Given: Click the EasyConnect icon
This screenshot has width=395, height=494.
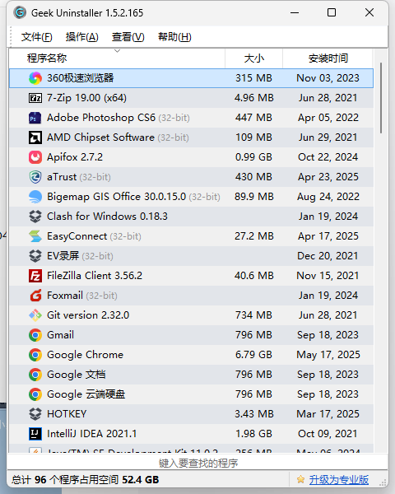Looking at the screenshot, I should tap(35, 236).
